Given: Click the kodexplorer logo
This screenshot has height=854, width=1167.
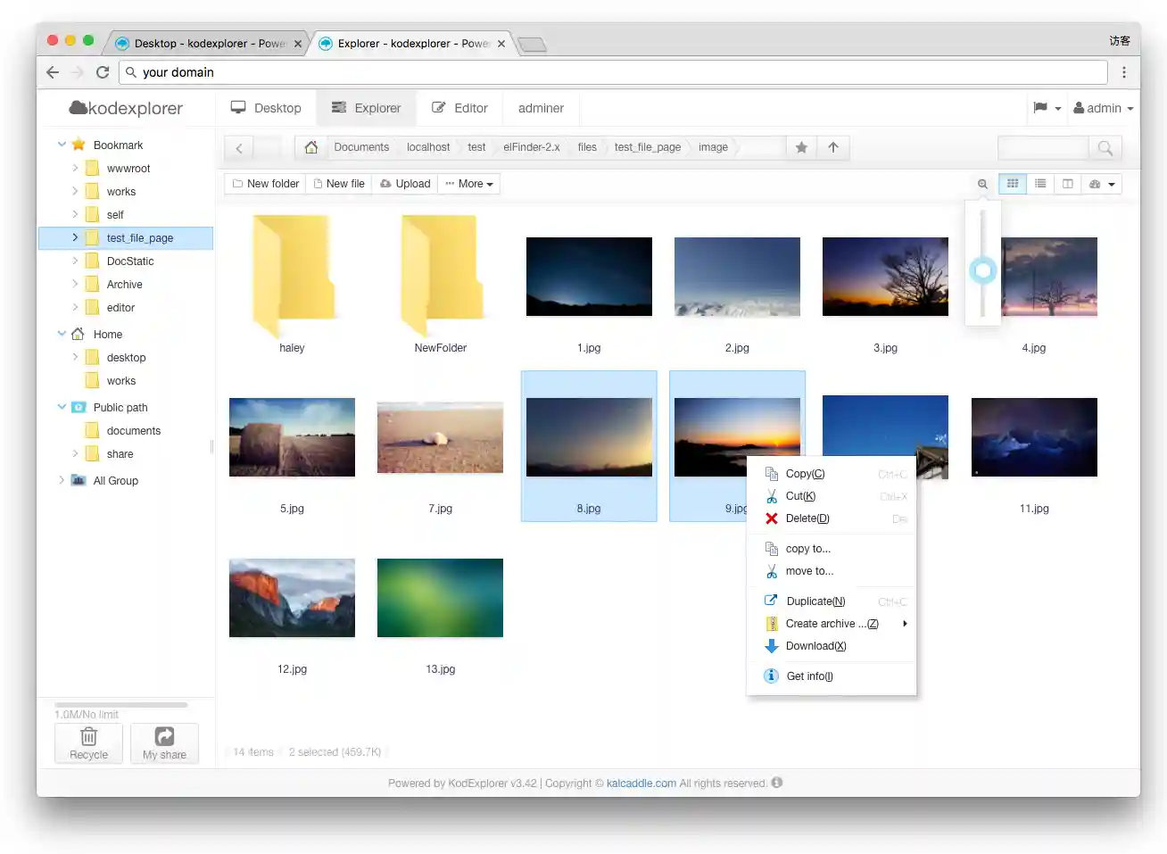Looking at the screenshot, I should [x=127, y=107].
